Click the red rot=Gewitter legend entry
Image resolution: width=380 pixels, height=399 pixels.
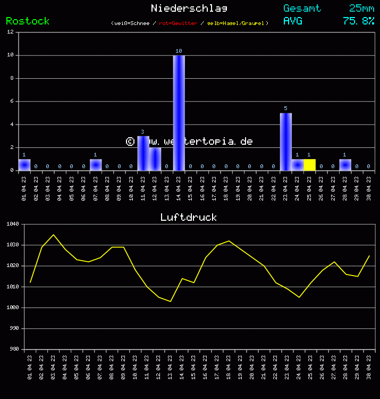pos(178,23)
